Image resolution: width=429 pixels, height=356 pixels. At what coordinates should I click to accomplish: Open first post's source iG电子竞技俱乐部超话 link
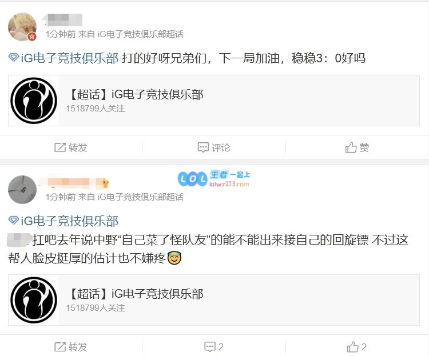(141, 34)
